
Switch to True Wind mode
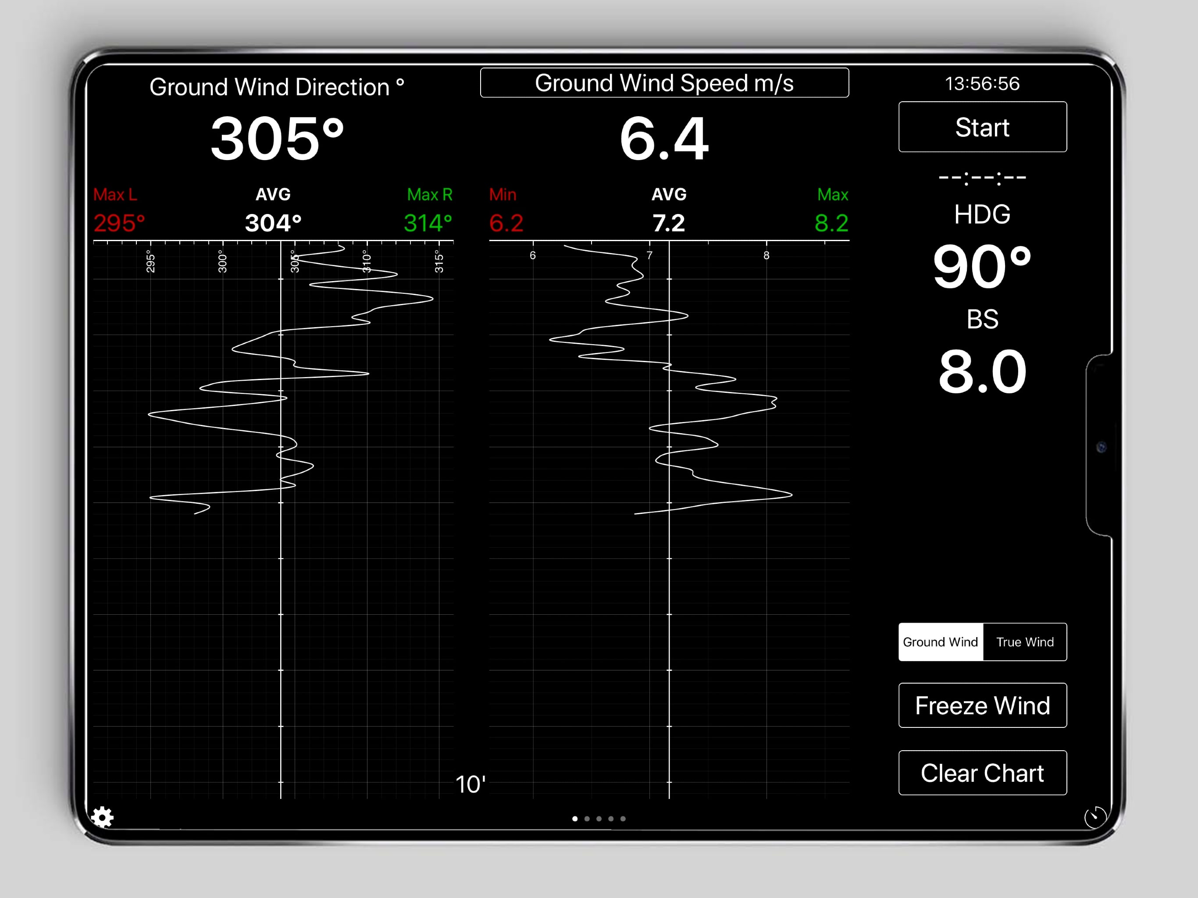point(1025,642)
